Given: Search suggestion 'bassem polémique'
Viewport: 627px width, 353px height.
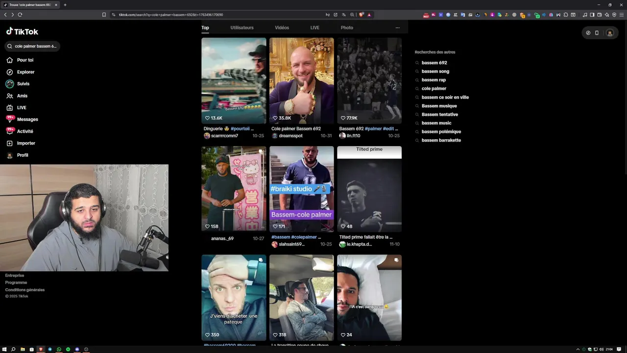Looking at the screenshot, I should 441,131.
